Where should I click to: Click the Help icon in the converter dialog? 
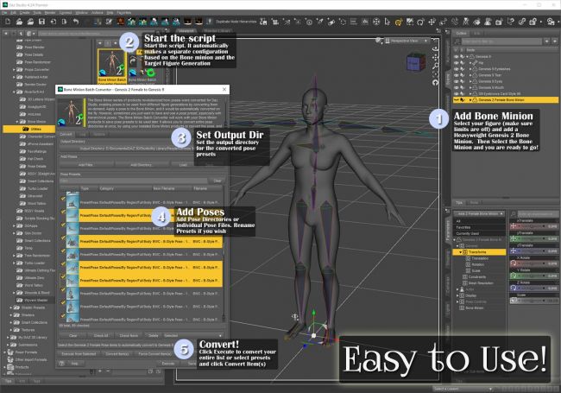tap(63, 364)
